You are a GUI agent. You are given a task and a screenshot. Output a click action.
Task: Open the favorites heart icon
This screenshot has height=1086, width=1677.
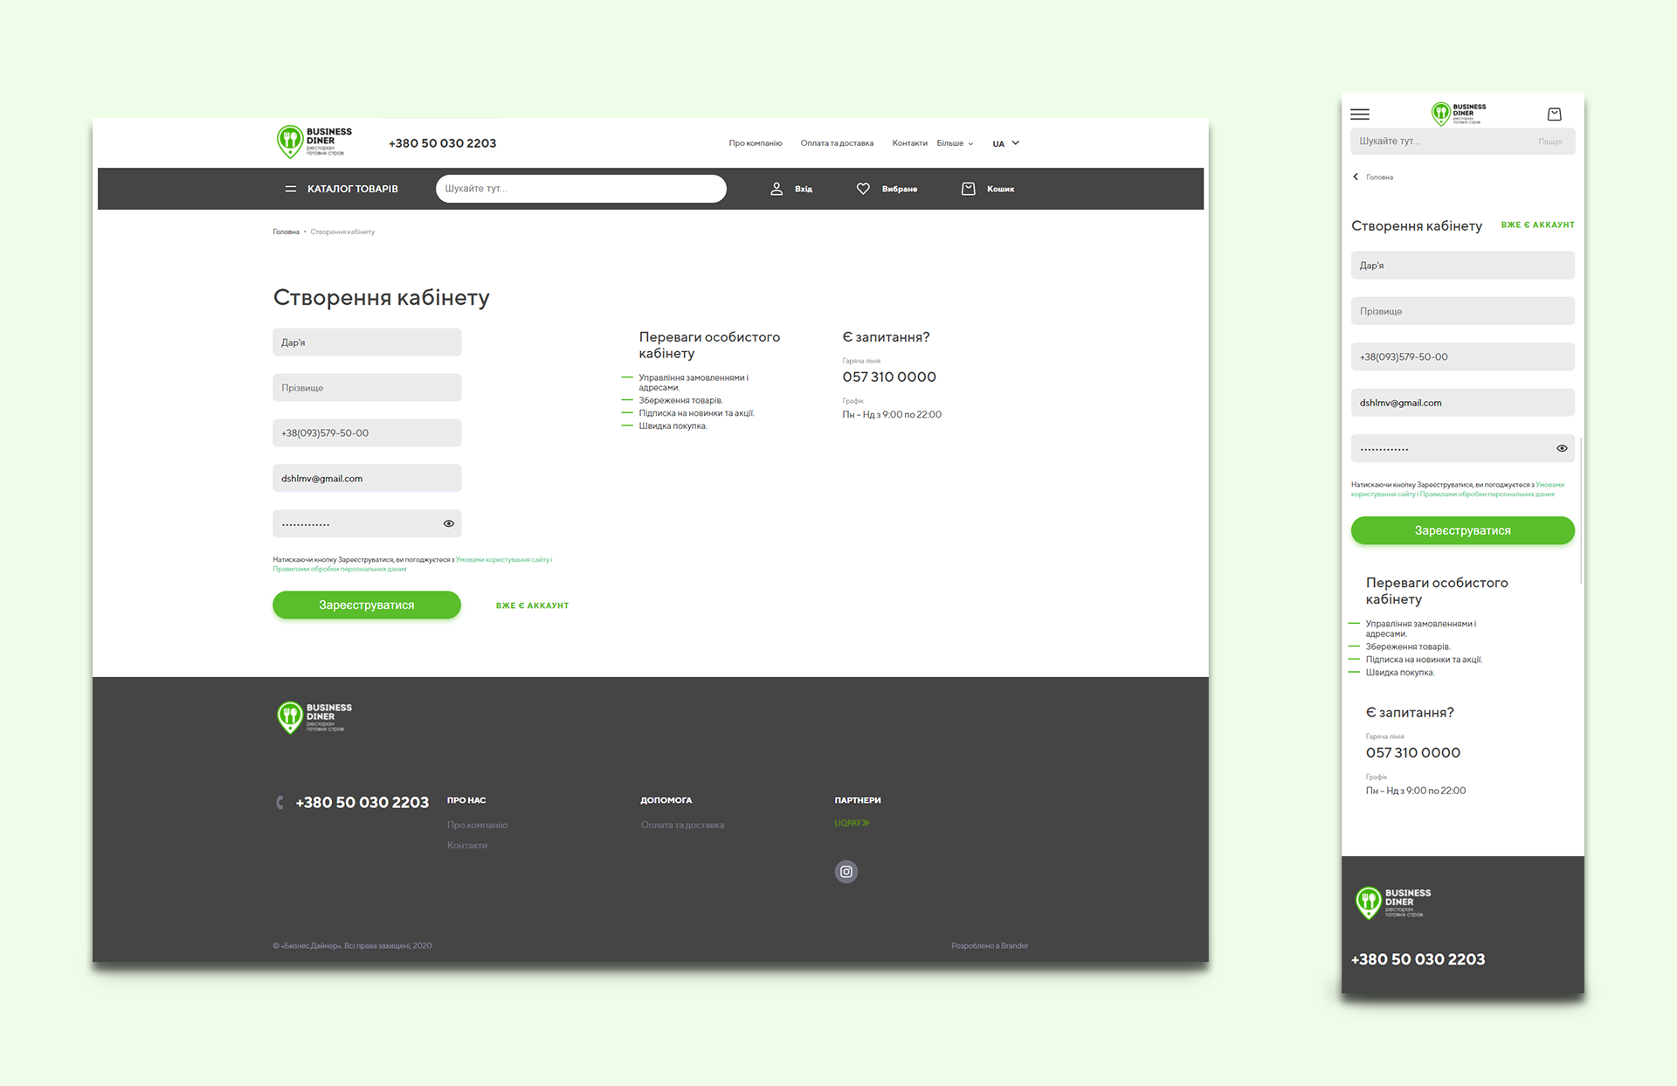tap(863, 189)
